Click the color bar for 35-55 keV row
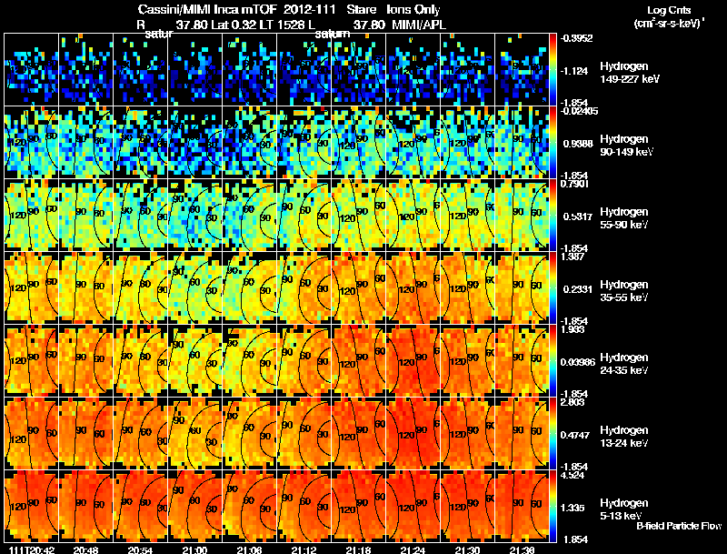727x554 pixels. (x=553, y=287)
